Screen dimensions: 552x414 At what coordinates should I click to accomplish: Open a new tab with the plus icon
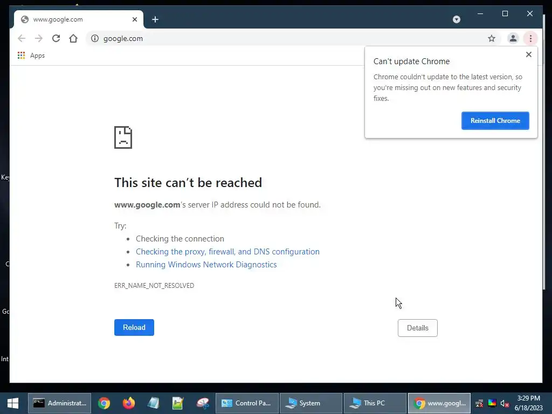pyautogui.click(x=155, y=19)
